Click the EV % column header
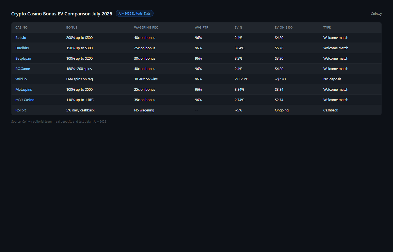Image resolution: width=393 pixels, height=252 pixels. pyautogui.click(x=238, y=27)
